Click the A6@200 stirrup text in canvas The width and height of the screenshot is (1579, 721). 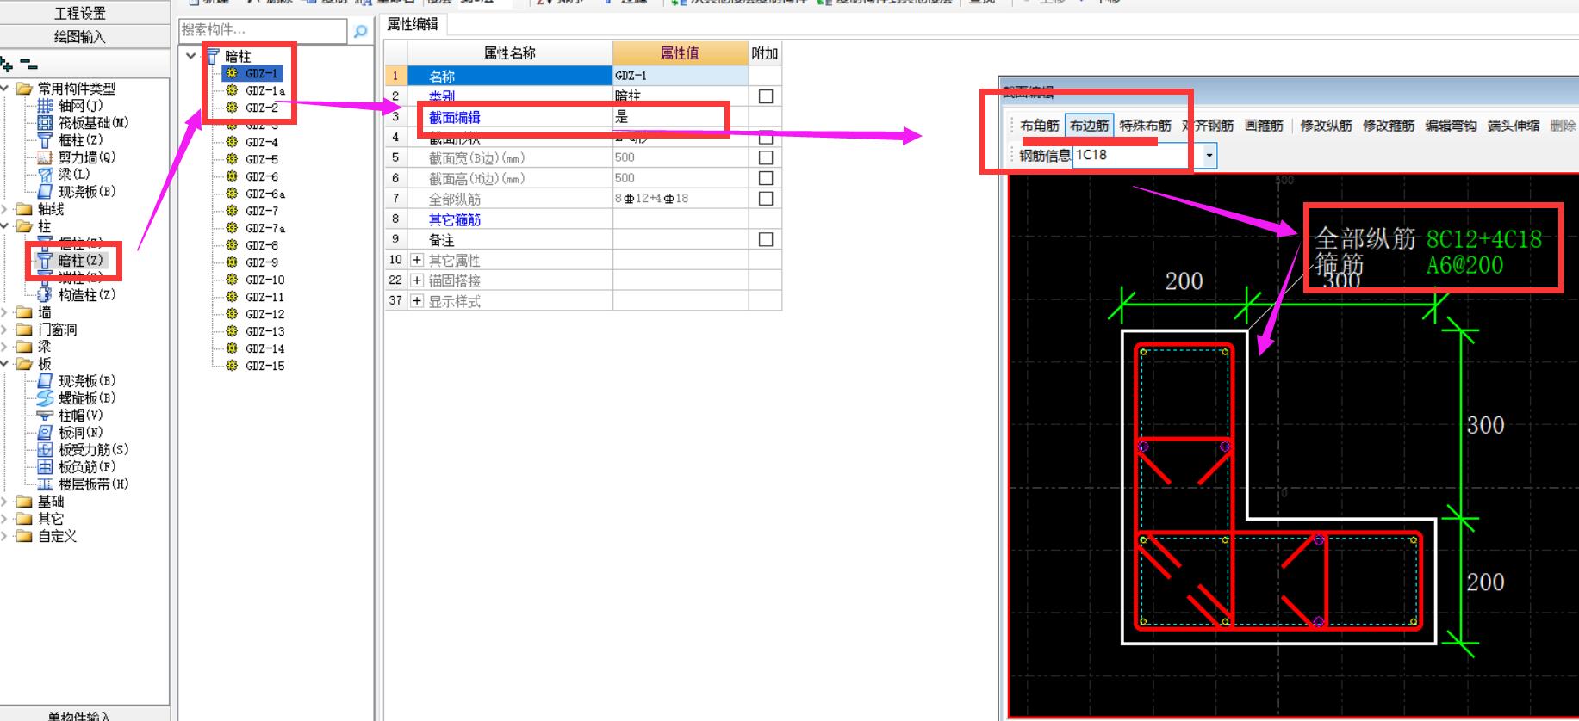[x=1464, y=265]
